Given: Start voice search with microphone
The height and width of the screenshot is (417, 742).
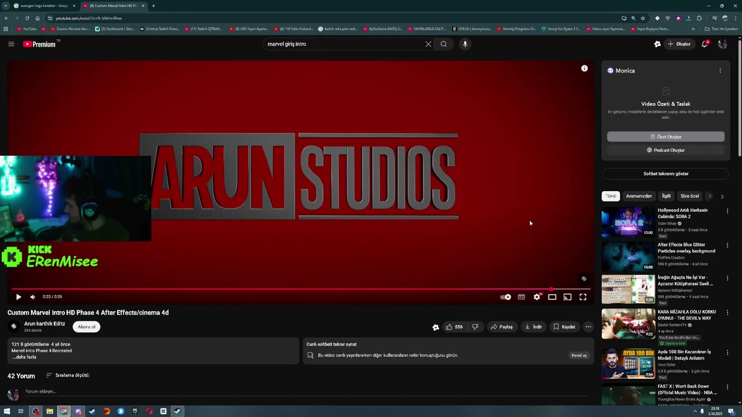Looking at the screenshot, I should (465, 44).
